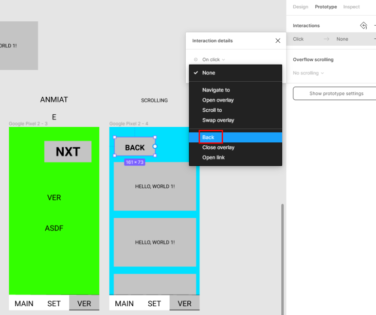
Task: Click the prototype connection node on BACK
Action: point(155,146)
